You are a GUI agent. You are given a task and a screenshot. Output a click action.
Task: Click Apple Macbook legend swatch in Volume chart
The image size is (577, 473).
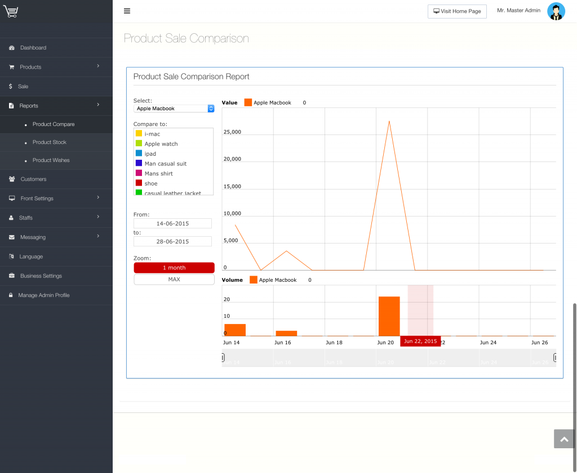[254, 280]
